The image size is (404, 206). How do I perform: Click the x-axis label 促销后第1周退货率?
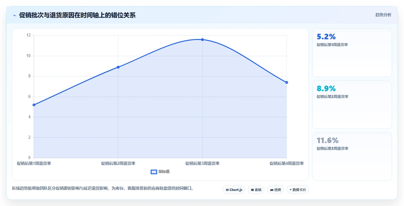pos(34,163)
